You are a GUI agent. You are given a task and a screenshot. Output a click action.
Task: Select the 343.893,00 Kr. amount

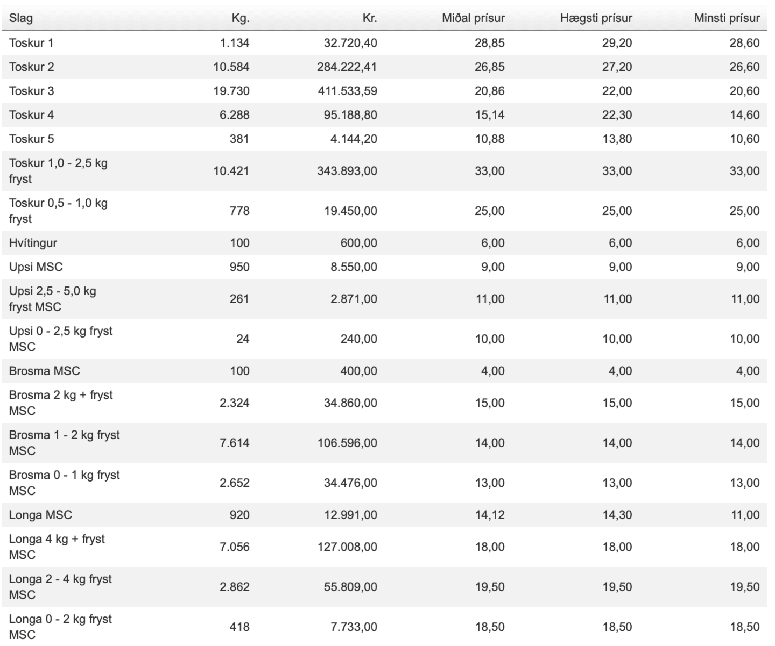(x=347, y=171)
